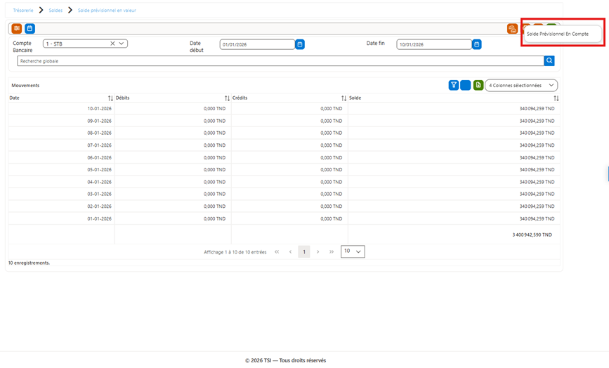Open the Date début calendar picker
The width and height of the screenshot is (609, 368).
[x=300, y=44]
